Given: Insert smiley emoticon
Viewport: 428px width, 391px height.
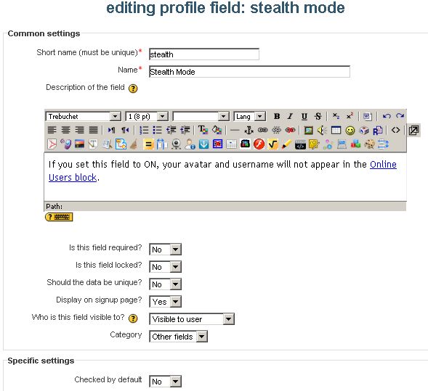Looking at the screenshot, I should [x=350, y=131].
